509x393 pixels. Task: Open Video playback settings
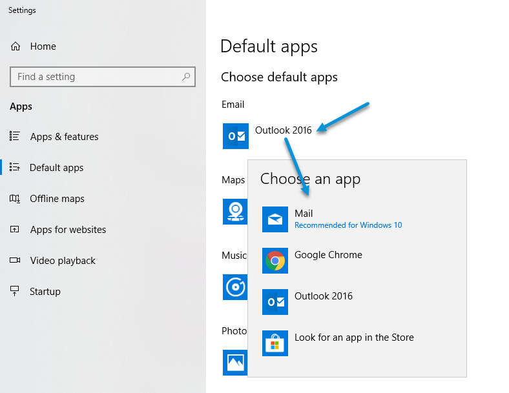pyautogui.click(x=103, y=260)
